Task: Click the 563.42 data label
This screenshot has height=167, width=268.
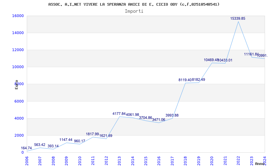Action: (40, 145)
